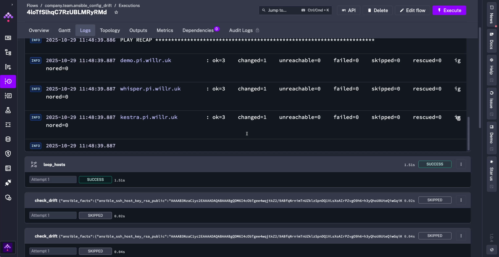This screenshot has width=499, height=257.
Task: Select the Executions clock icon in sidebar
Action: click(x=8, y=81)
